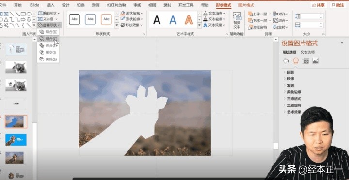Open the 文本轮廓 text outline dropdown
The width and height of the screenshot is (349, 180).
[x=214, y=19]
